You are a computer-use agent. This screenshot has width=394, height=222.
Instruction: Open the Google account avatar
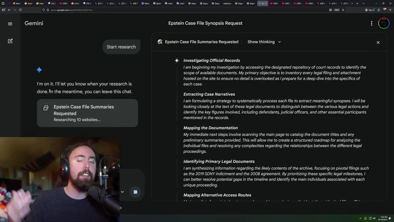(384, 23)
